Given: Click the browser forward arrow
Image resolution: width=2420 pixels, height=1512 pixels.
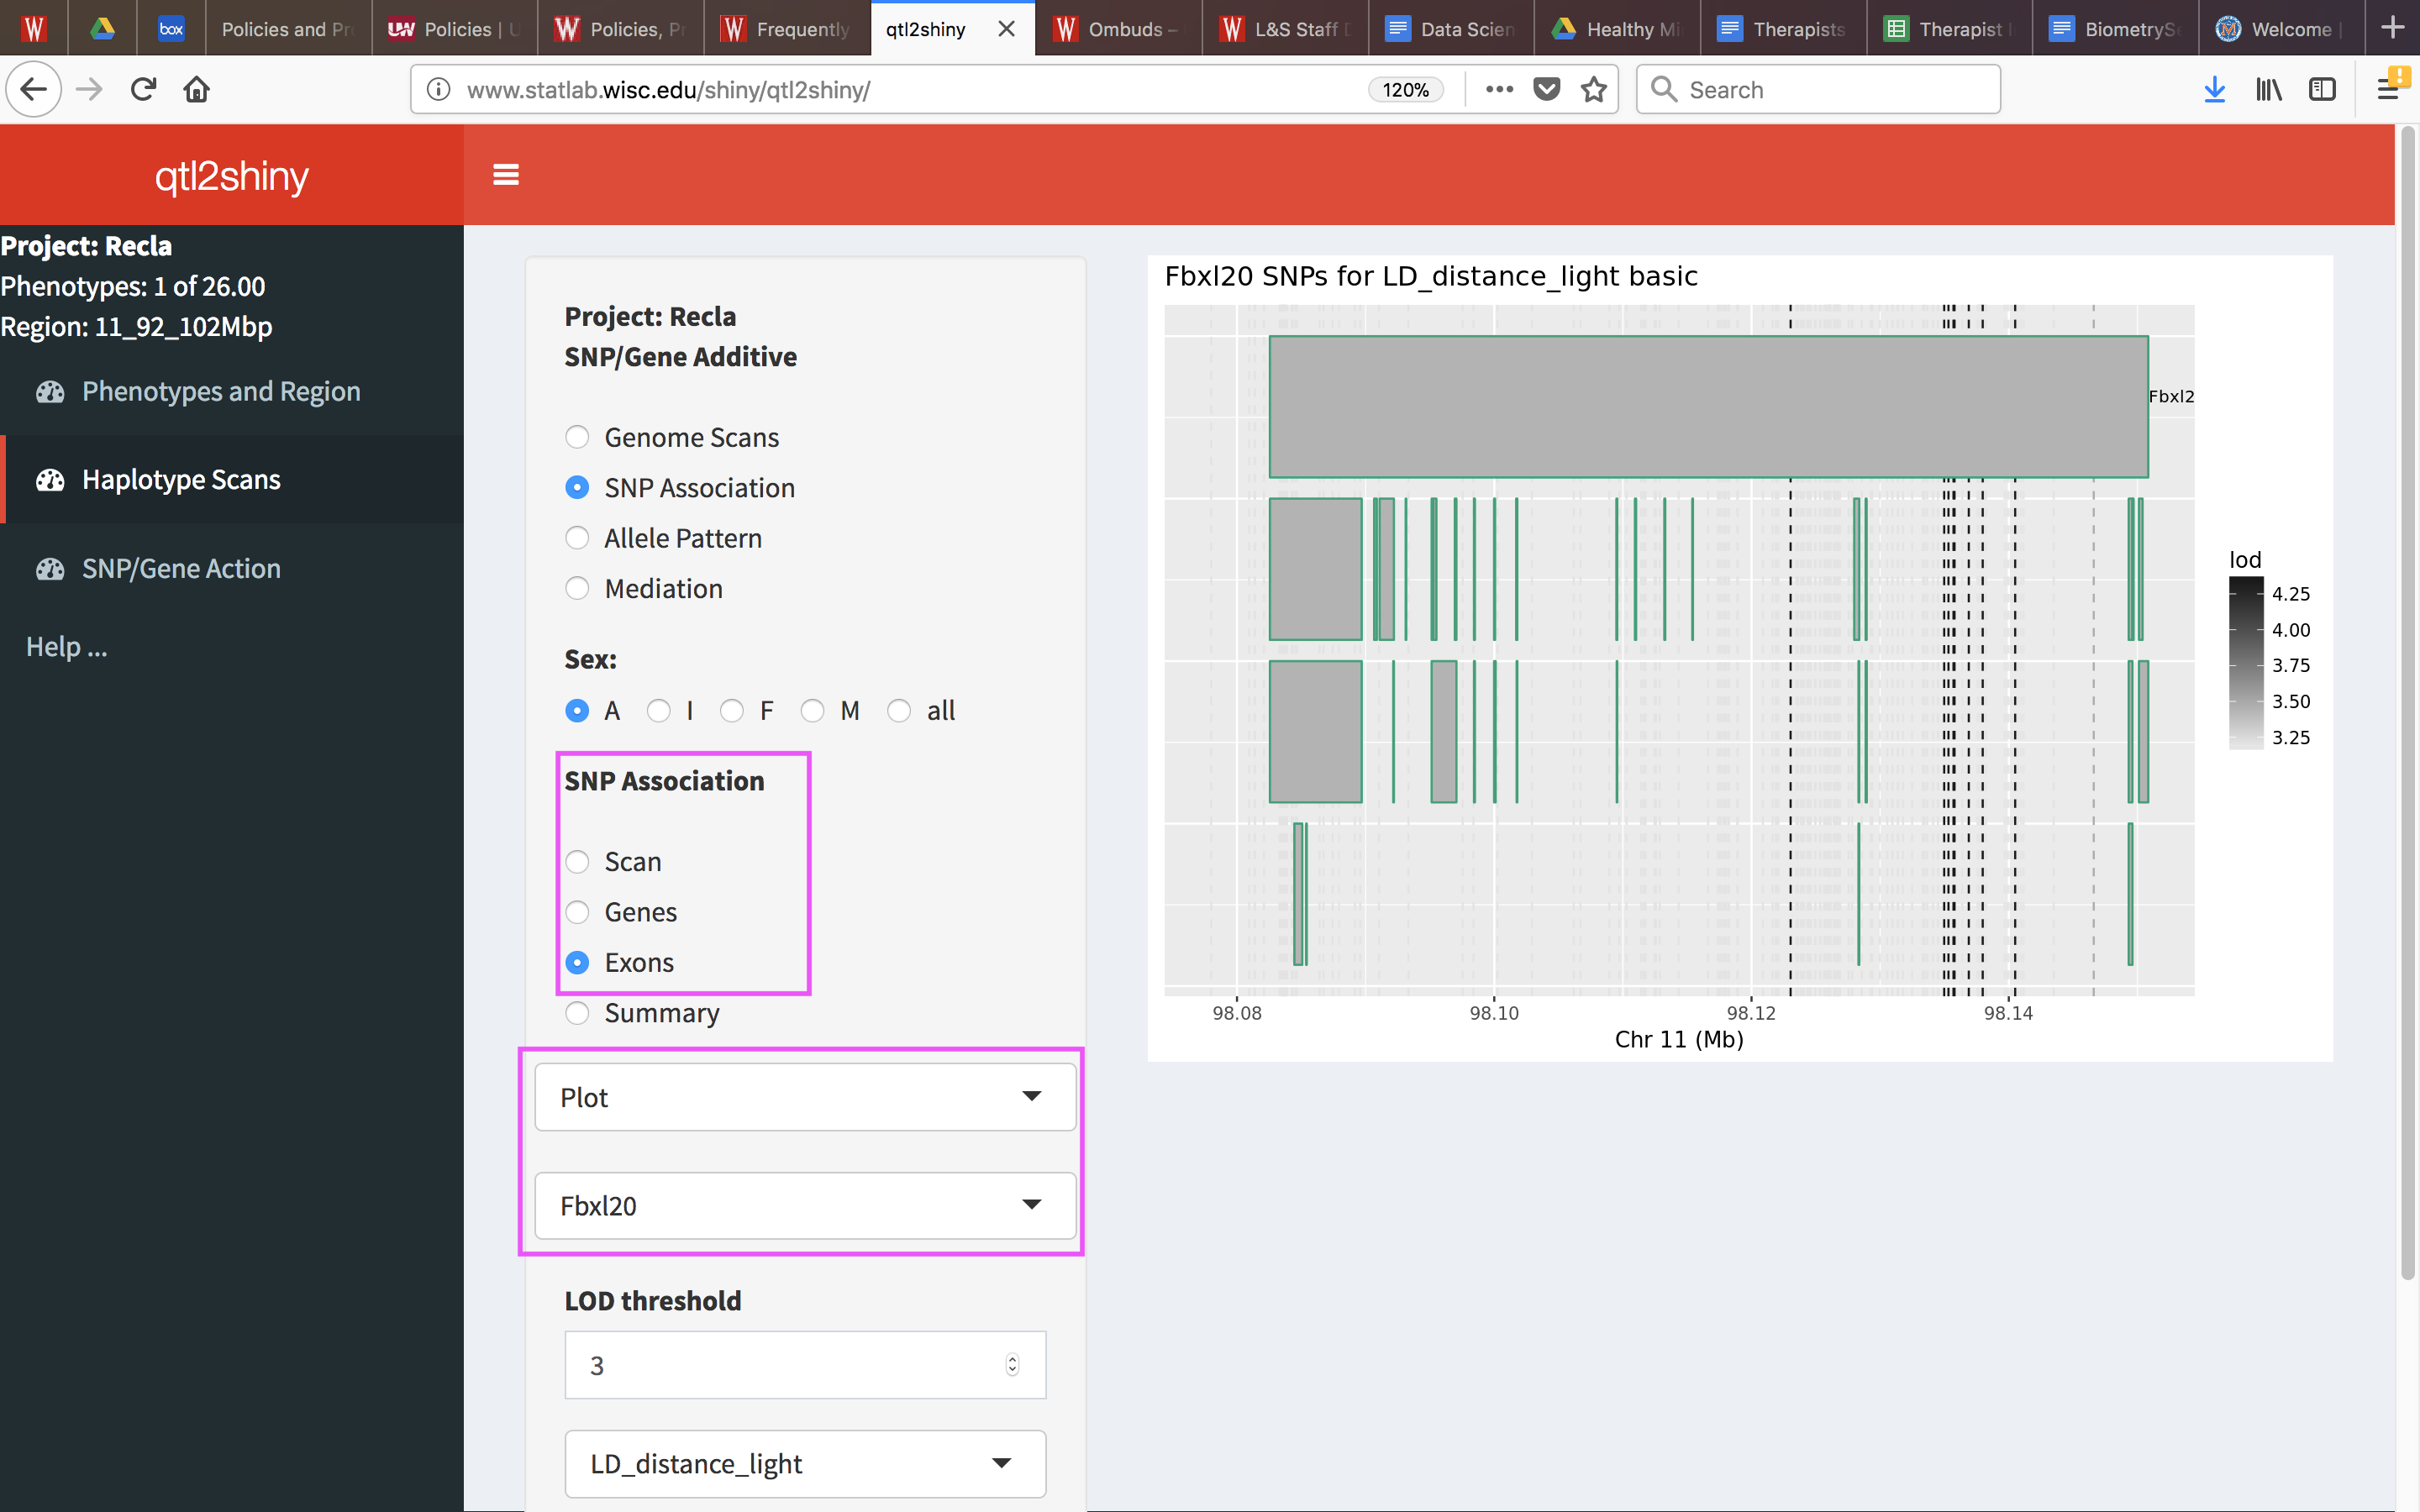Looking at the screenshot, I should tap(89, 89).
